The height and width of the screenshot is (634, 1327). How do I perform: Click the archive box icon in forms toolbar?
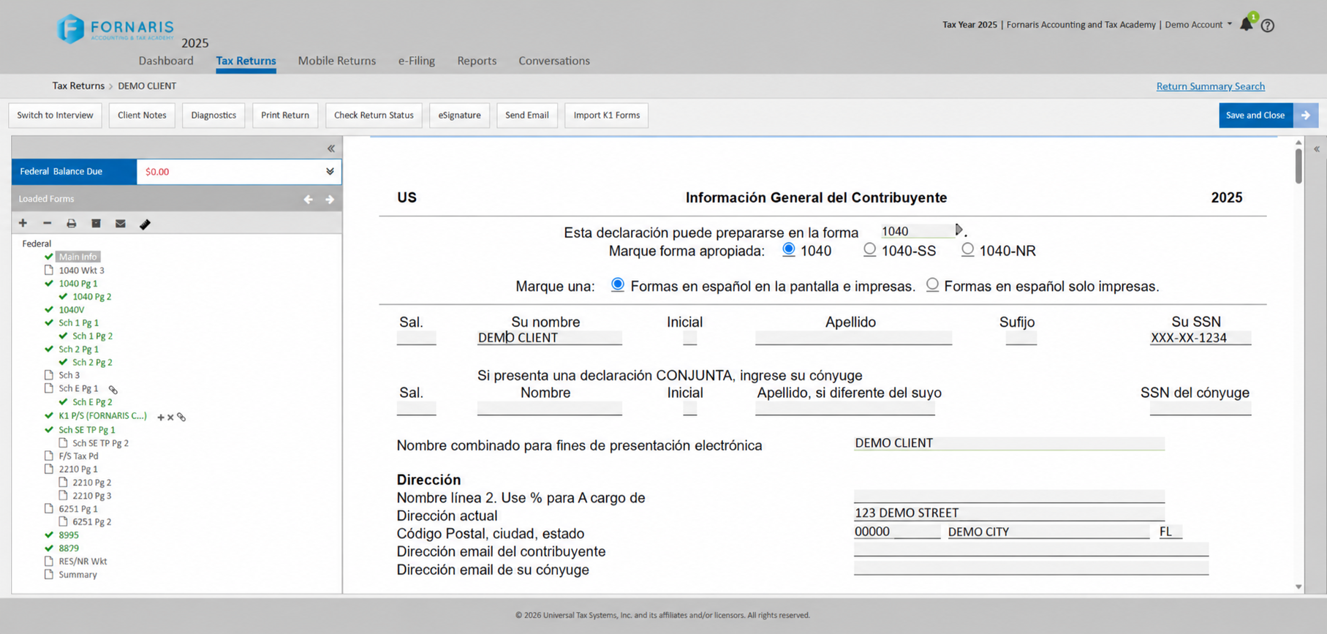(96, 223)
